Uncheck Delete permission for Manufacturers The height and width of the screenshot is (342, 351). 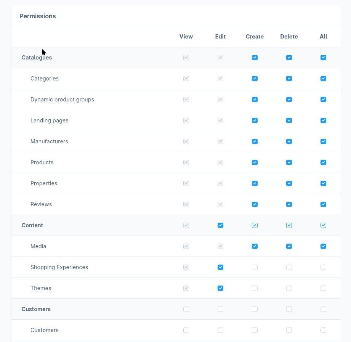pyautogui.click(x=289, y=141)
